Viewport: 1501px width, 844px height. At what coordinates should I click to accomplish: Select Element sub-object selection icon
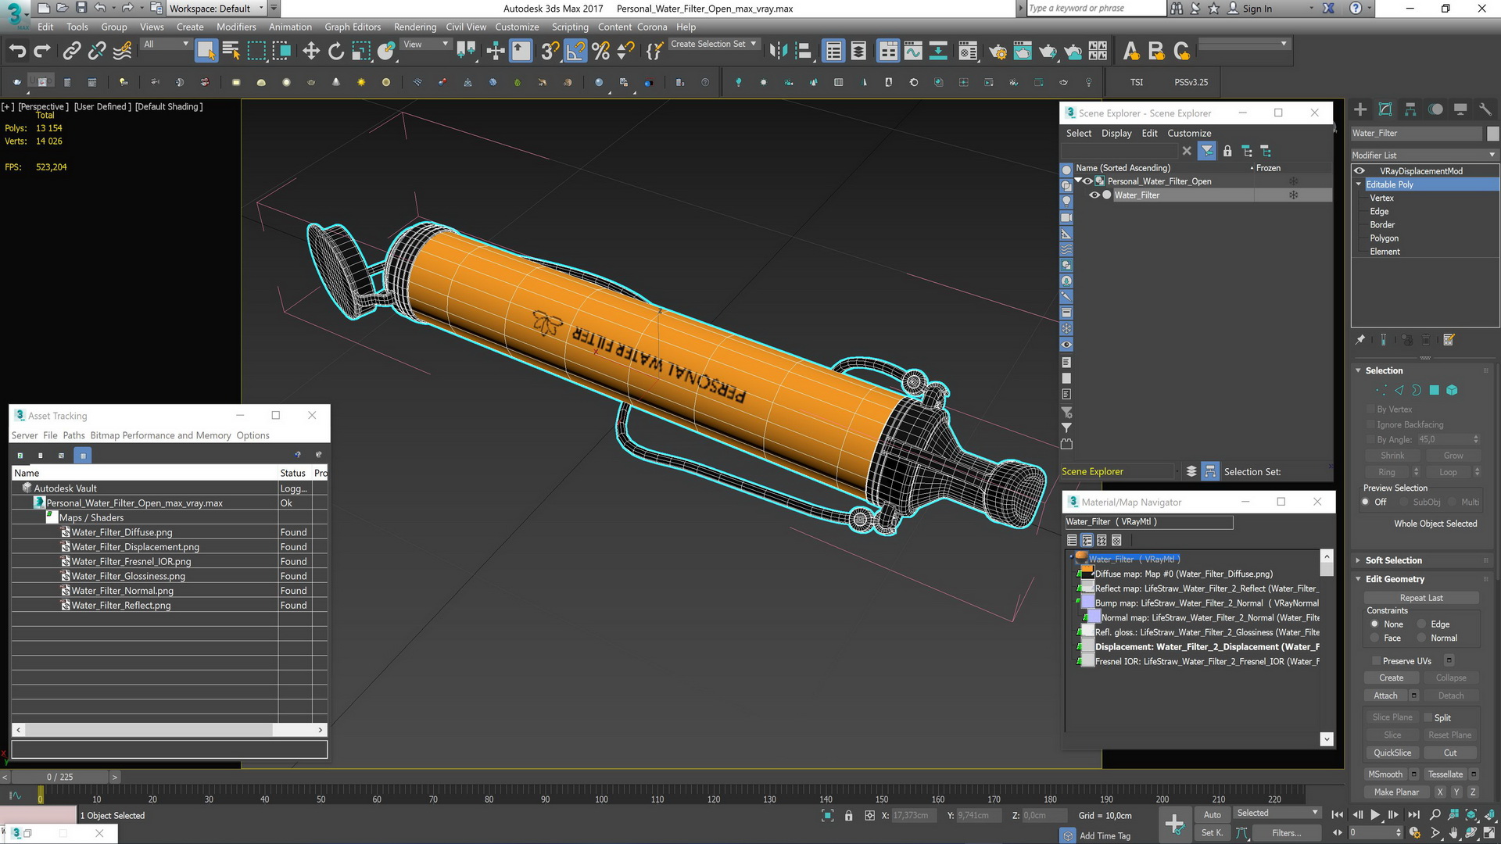point(1452,390)
